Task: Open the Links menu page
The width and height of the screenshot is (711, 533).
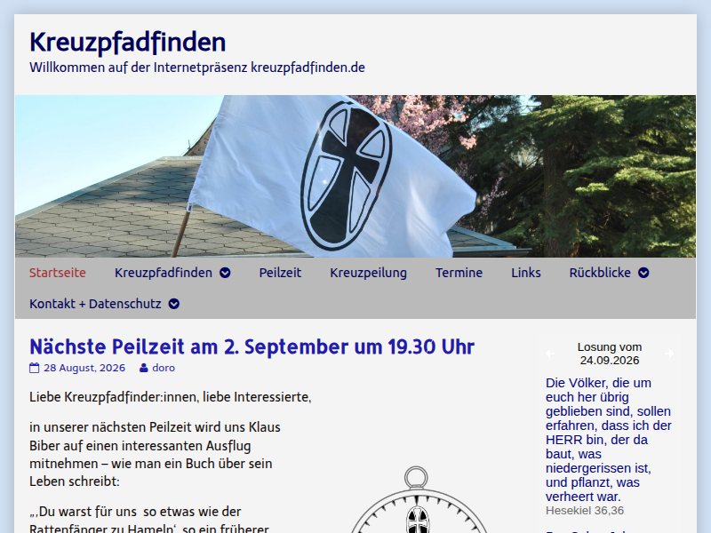Action: 526,273
